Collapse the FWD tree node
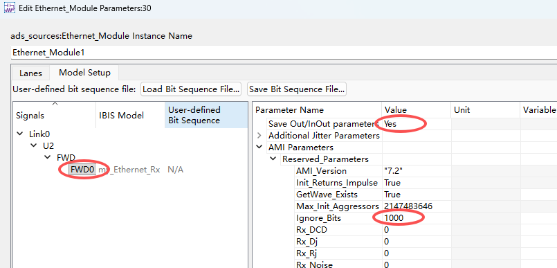557x268 pixels. (47, 157)
